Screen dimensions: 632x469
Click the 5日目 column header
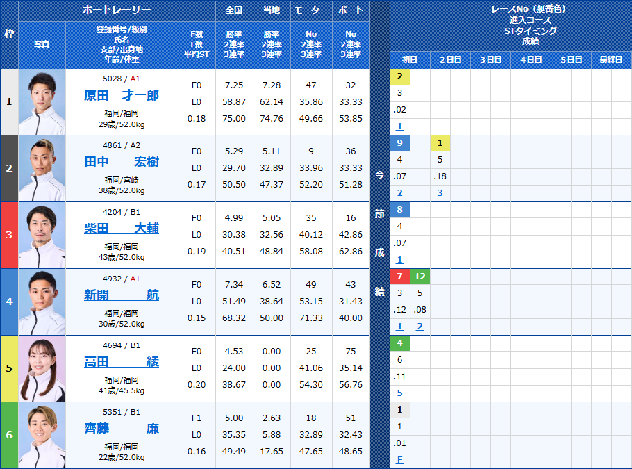pyautogui.click(x=571, y=60)
